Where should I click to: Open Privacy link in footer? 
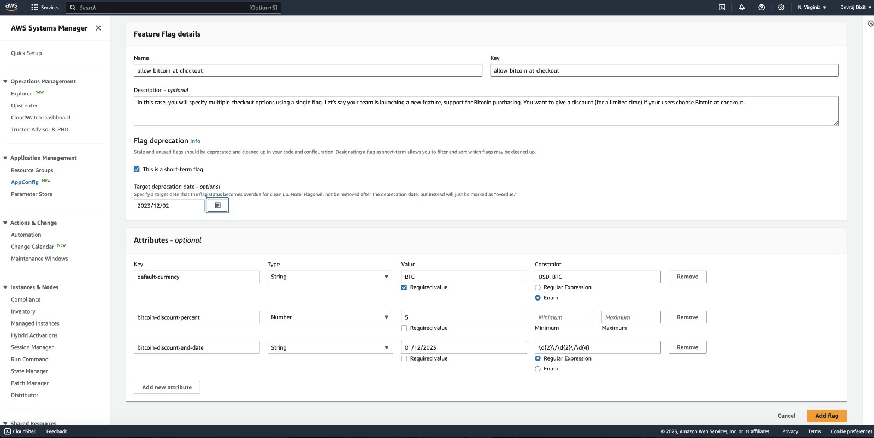coord(790,431)
